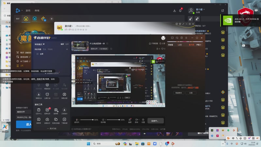Open the 主播口袋 tool
This screenshot has height=147, width=261.
47,96
